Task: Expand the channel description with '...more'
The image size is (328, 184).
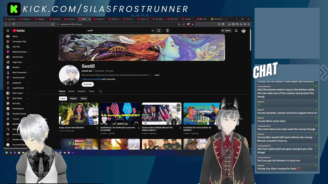Action: coord(156,75)
